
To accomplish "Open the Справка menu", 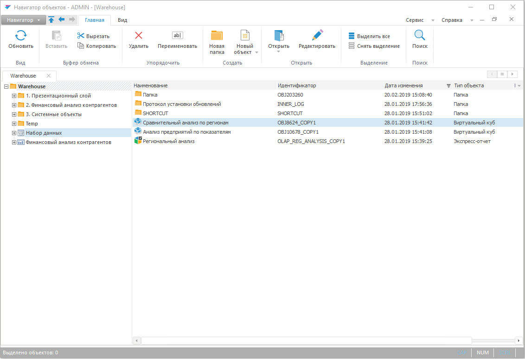I will click(452, 20).
